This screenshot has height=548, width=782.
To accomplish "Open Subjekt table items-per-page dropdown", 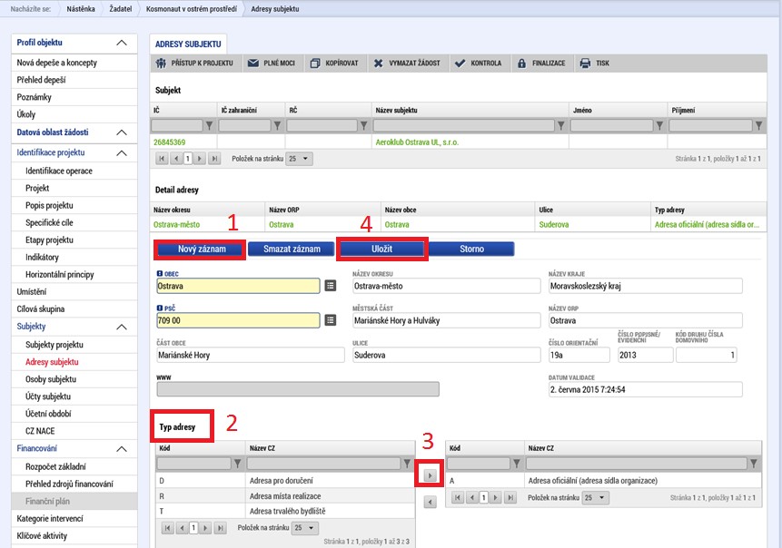I will coord(299,159).
